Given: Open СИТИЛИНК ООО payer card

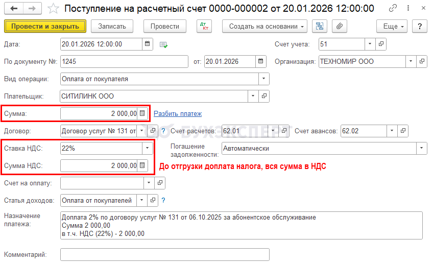Looking at the screenshot, I should click(264, 96).
